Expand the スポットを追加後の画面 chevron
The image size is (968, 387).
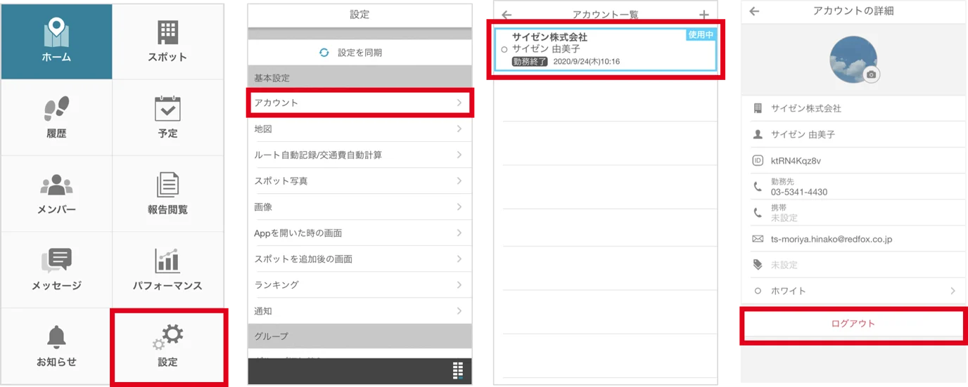(x=459, y=258)
